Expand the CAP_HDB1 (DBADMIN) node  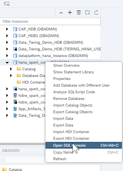[7, 36]
